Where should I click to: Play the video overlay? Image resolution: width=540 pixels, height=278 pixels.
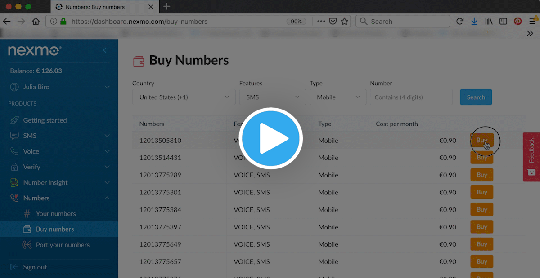271,138
